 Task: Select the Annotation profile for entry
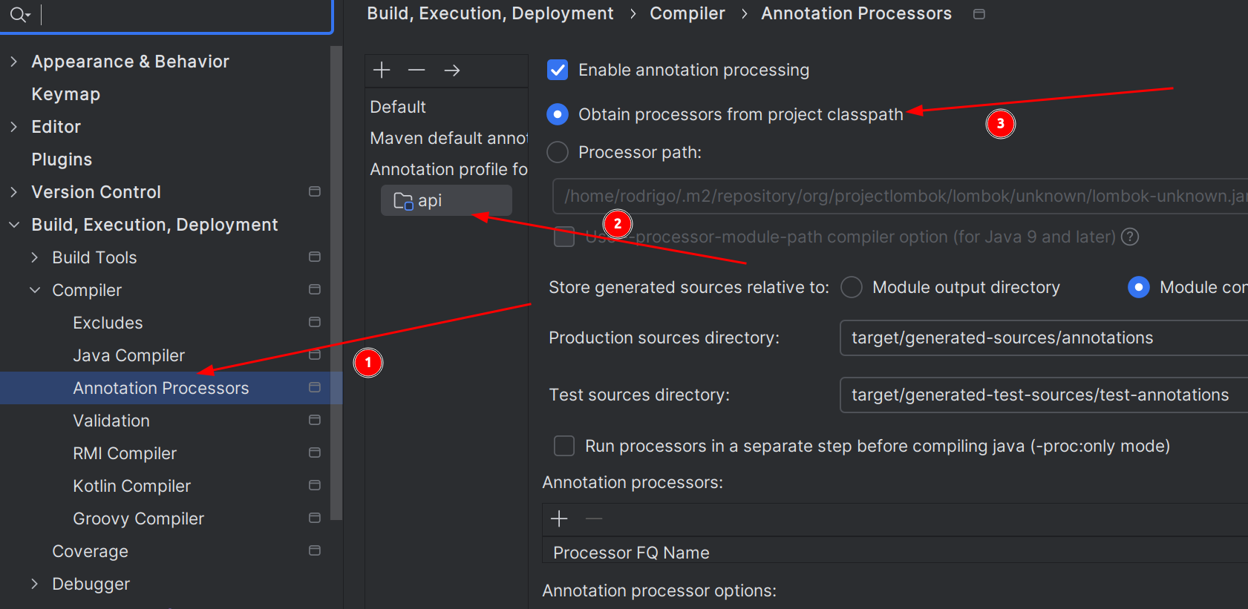coord(448,169)
